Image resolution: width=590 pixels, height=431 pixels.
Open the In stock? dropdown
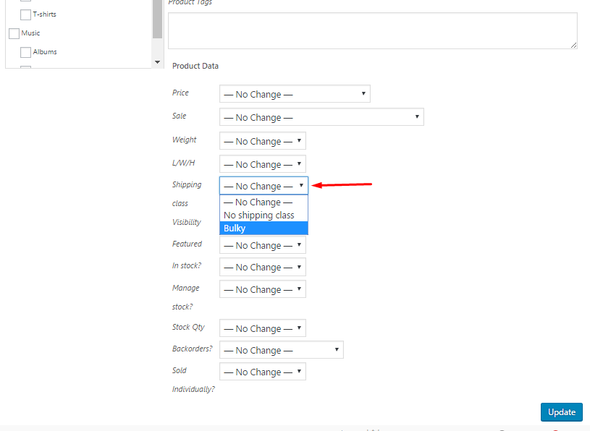(x=262, y=267)
